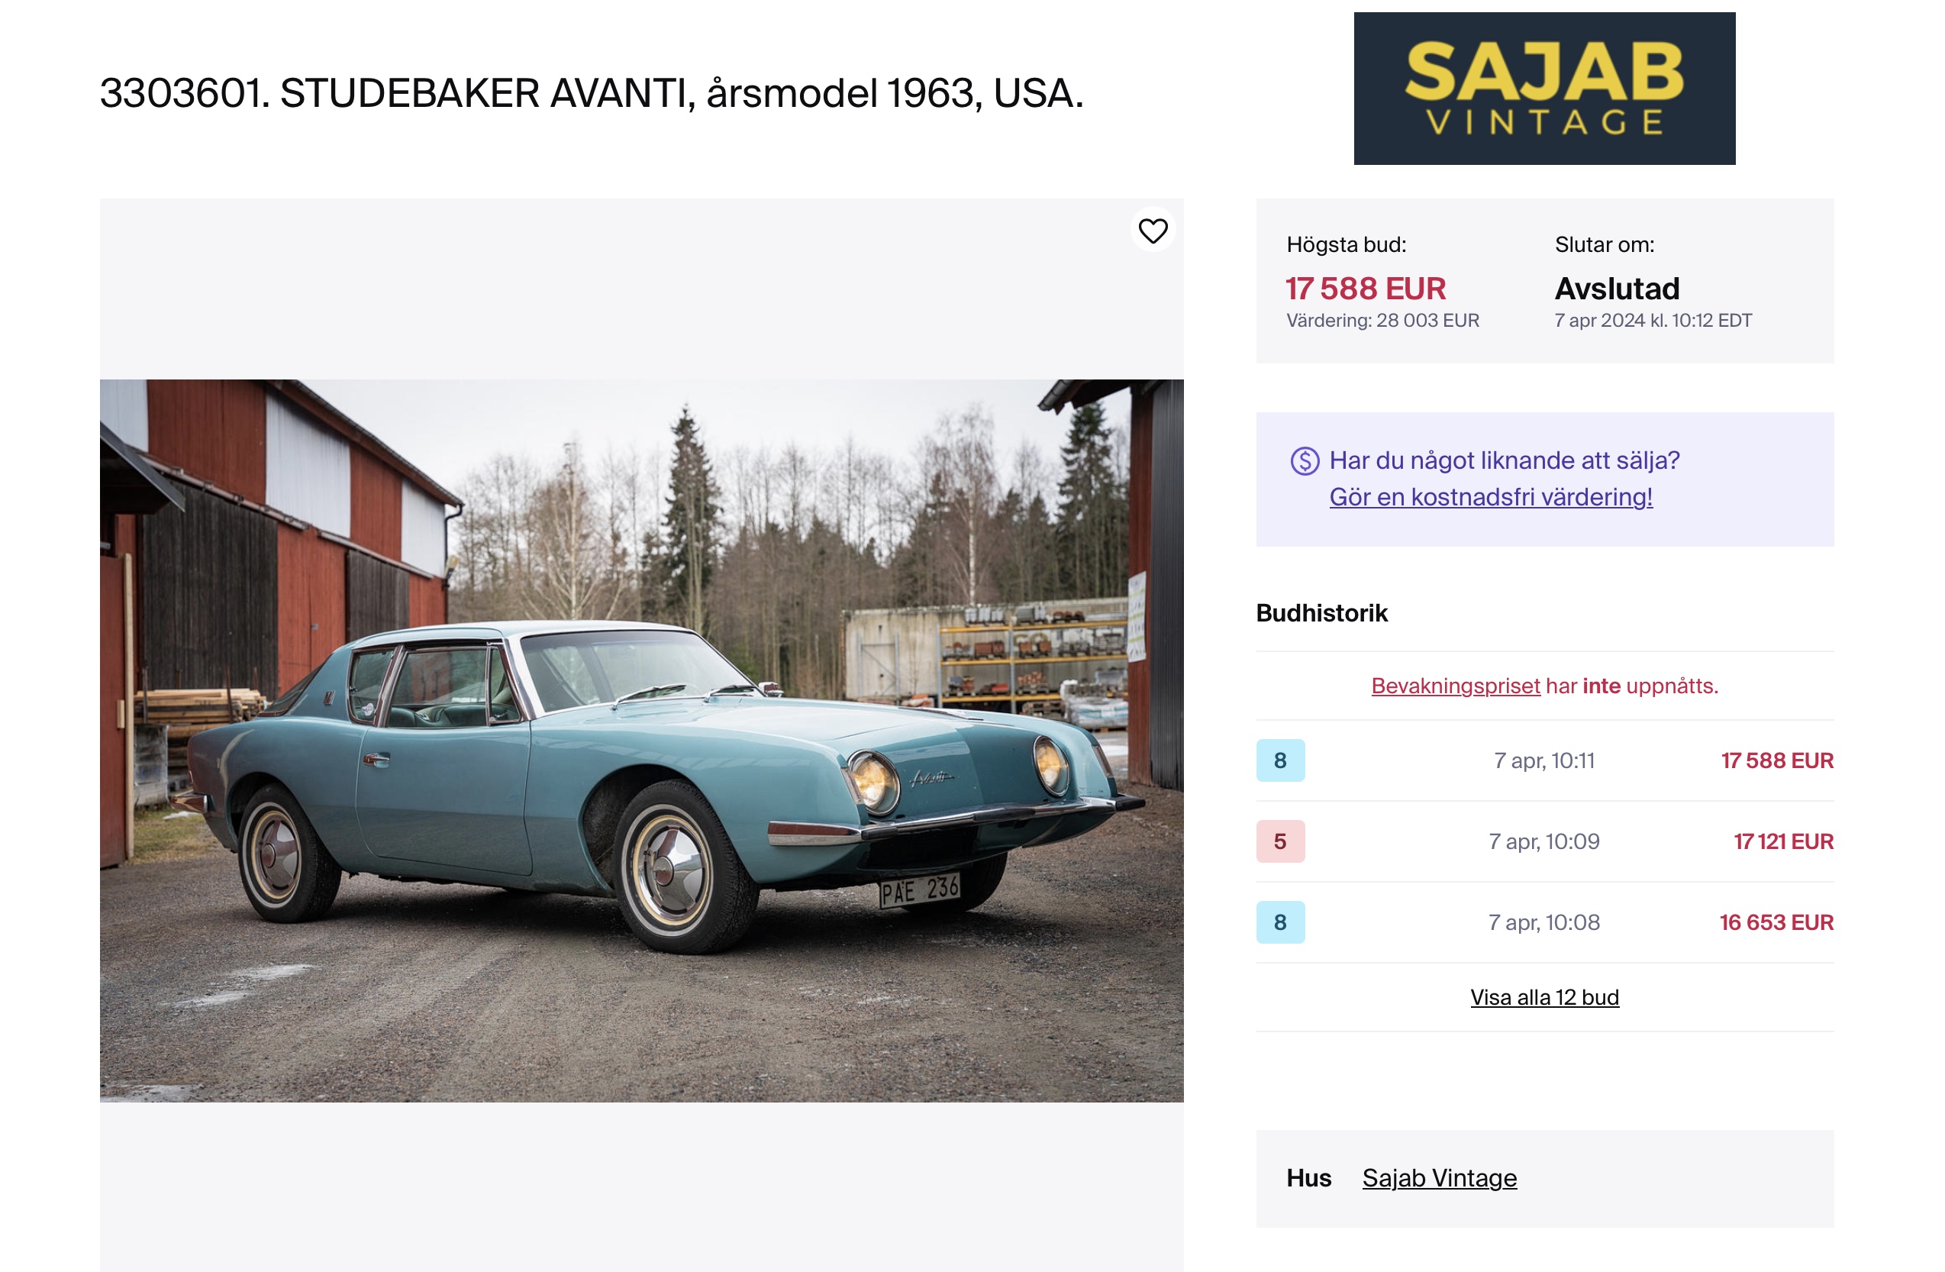Image resolution: width=1945 pixels, height=1272 pixels.
Task: Open the Studebaker Avanti car photo
Action: coord(640,740)
